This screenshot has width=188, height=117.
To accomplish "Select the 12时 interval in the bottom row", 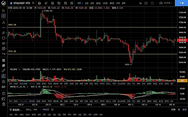I will coord(96,115).
